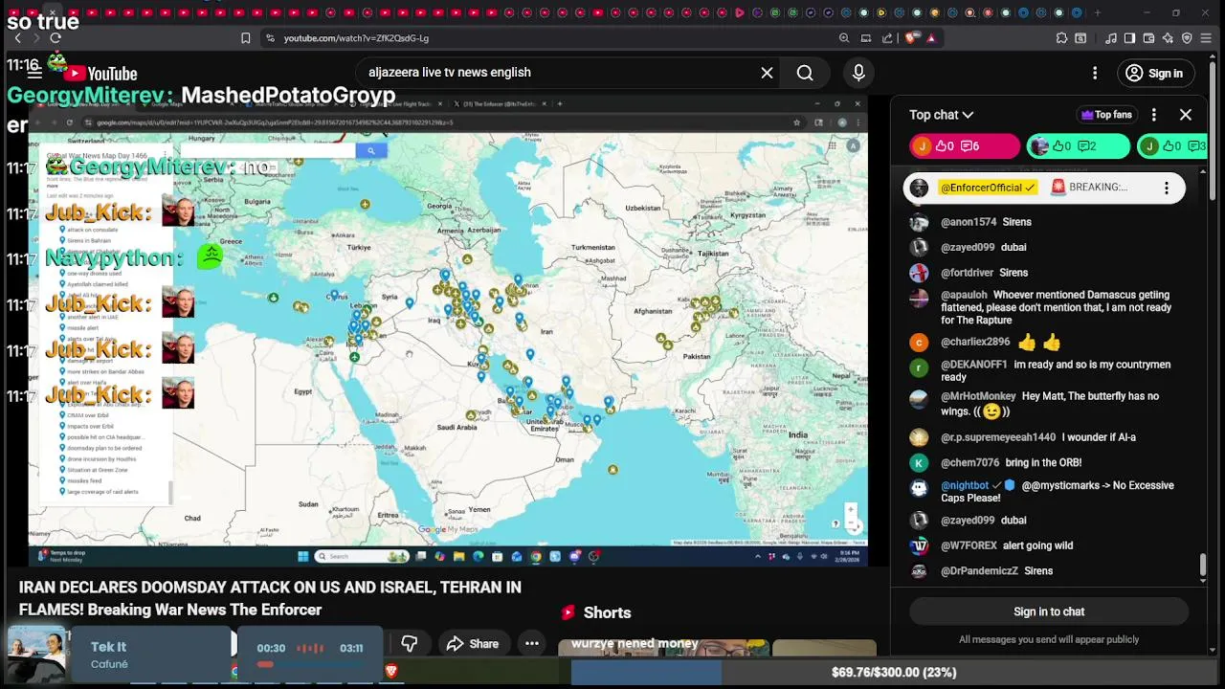Click the Sign in button

click(x=1155, y=73)
